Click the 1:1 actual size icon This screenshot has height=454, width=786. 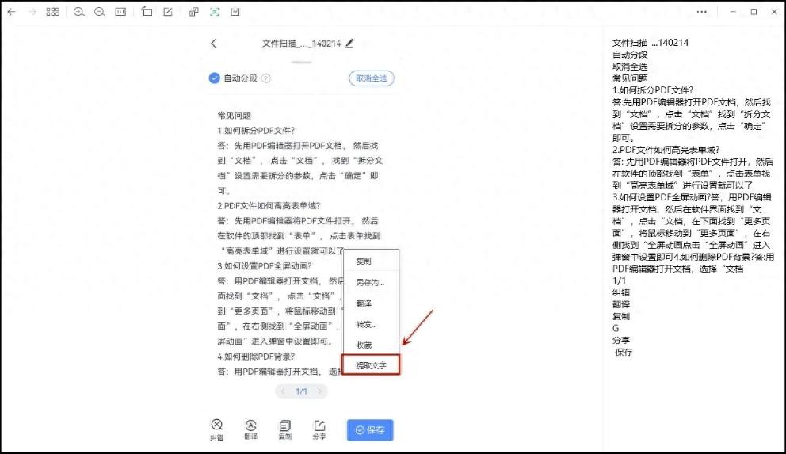point(120,12)
